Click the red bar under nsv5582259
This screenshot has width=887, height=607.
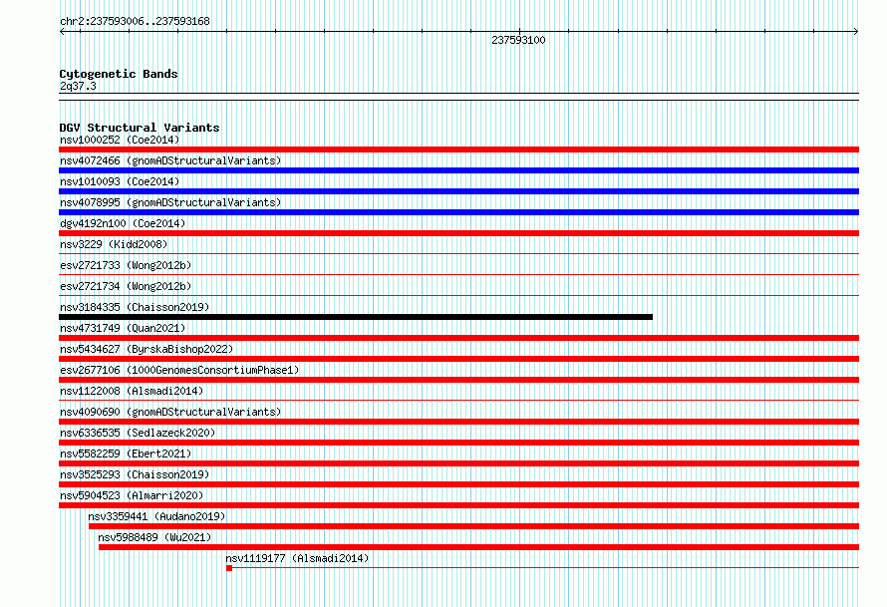[458, 463]
